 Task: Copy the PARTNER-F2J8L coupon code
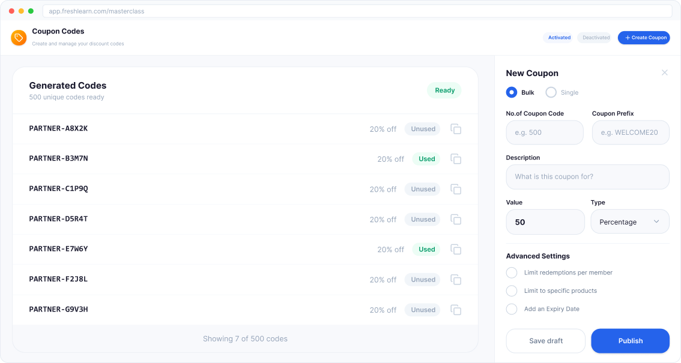(x=456, y=279)
